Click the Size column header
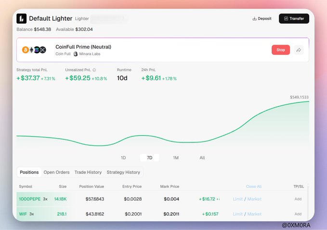The height and width of the screenshot is (230, 327). (63, 187)
